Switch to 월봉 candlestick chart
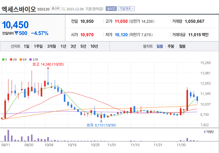This screenshot has height=153, width=219. pos(182,46)
